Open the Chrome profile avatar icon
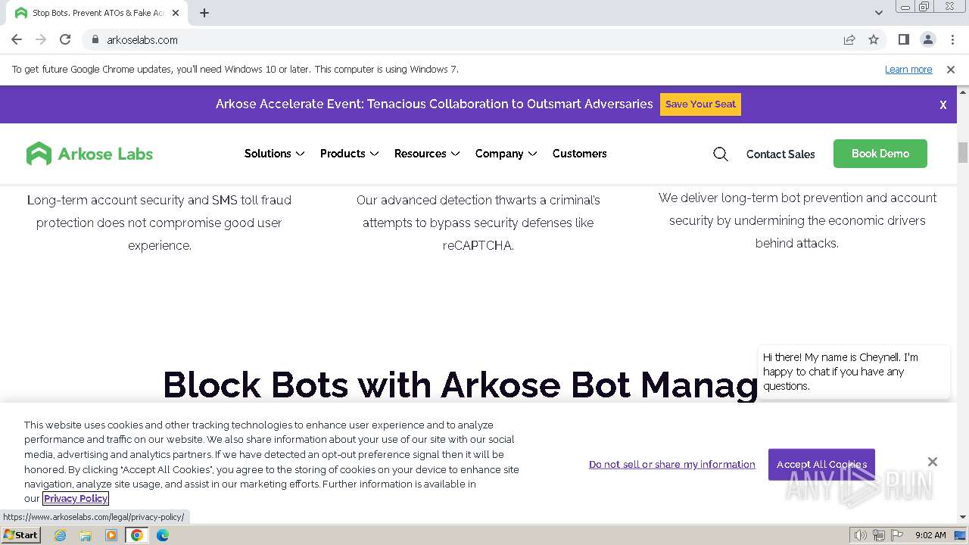This screenshot has width=969, height=545. click(x=927, y=40)
